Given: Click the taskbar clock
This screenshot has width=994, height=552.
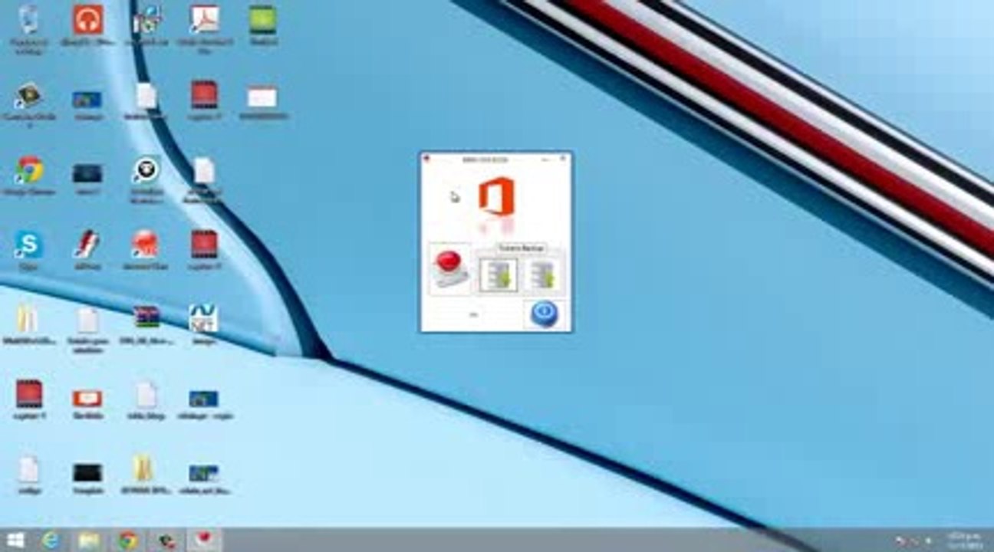Looking at the screenshot, I should click(965, 540).
